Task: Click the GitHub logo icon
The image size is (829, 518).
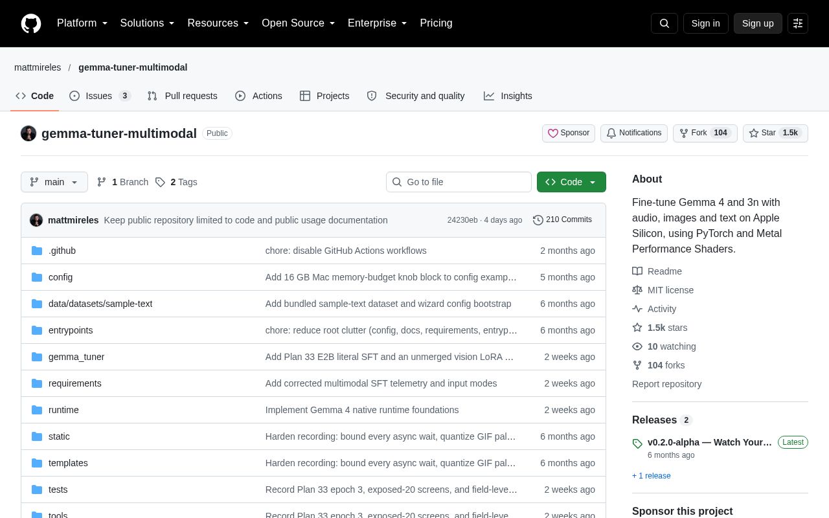Action: coord(31,23)
